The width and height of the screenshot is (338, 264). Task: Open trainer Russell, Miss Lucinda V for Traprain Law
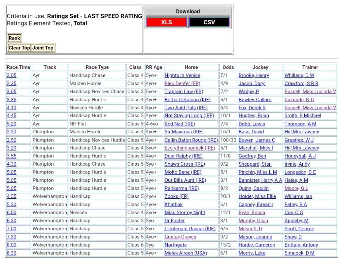coord(310,91)
